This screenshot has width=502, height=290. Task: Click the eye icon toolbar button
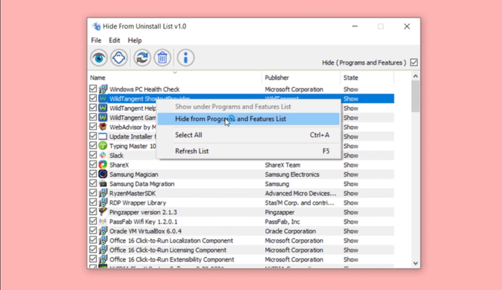pyautogui.click(x=99, y=58)
